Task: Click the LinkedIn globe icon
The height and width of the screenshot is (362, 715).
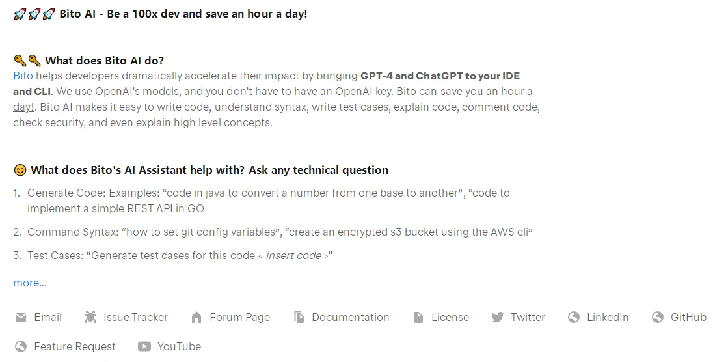Action: (574, 317)
